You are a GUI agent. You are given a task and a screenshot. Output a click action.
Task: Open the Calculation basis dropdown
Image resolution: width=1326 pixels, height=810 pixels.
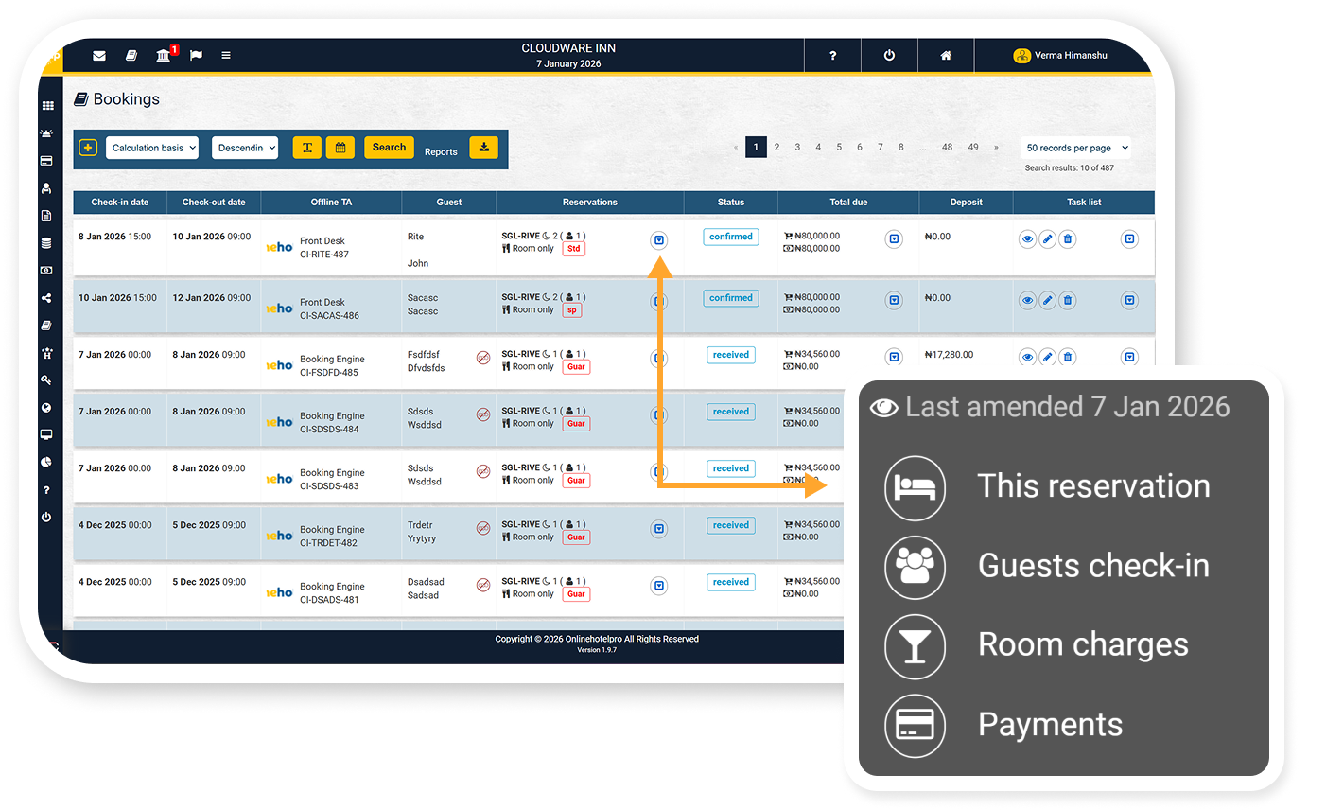tap(152, 148)
